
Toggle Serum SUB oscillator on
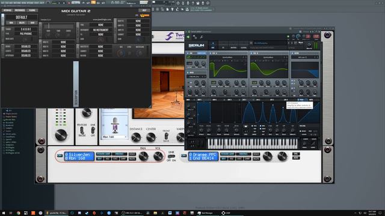[x=188, y=53]
